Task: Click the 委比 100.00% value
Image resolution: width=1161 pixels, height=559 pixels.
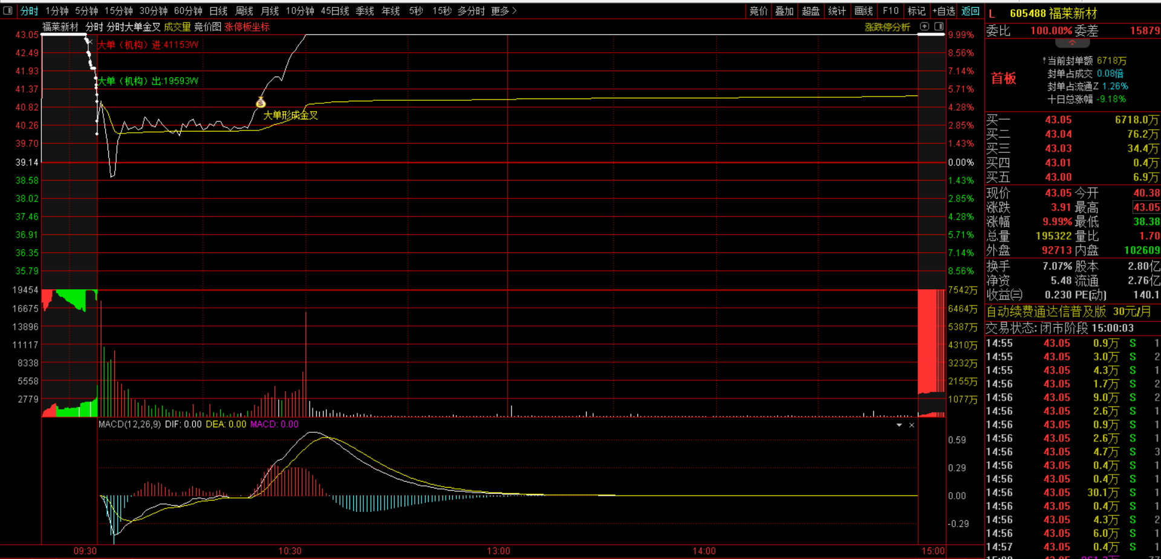Action: pyautogui.click(x=1051, y=31)
